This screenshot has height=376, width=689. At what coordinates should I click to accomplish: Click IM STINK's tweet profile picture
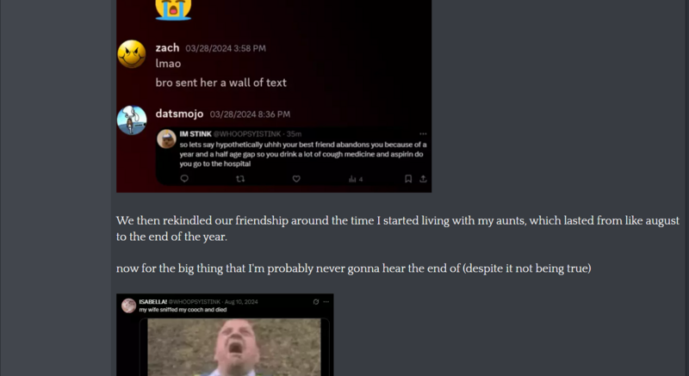click(166, 139)
